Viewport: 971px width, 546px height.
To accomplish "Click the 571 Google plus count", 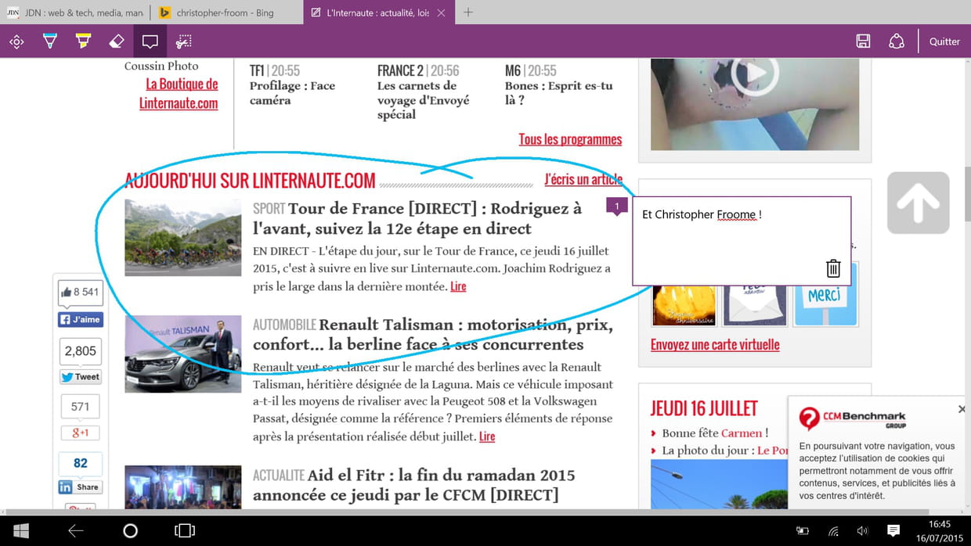I will point(80,407).
